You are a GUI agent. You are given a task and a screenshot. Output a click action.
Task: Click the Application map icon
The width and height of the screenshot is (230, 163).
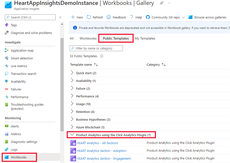(7, 50)
